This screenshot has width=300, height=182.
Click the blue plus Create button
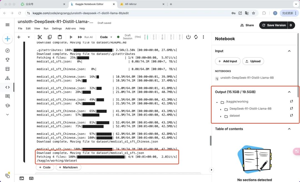coord(7,39)
